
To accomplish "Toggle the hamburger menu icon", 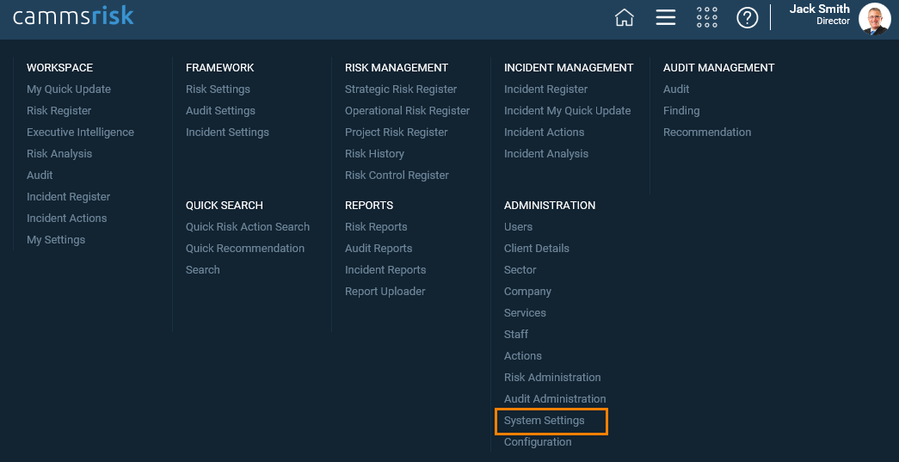I will [665, 18].
